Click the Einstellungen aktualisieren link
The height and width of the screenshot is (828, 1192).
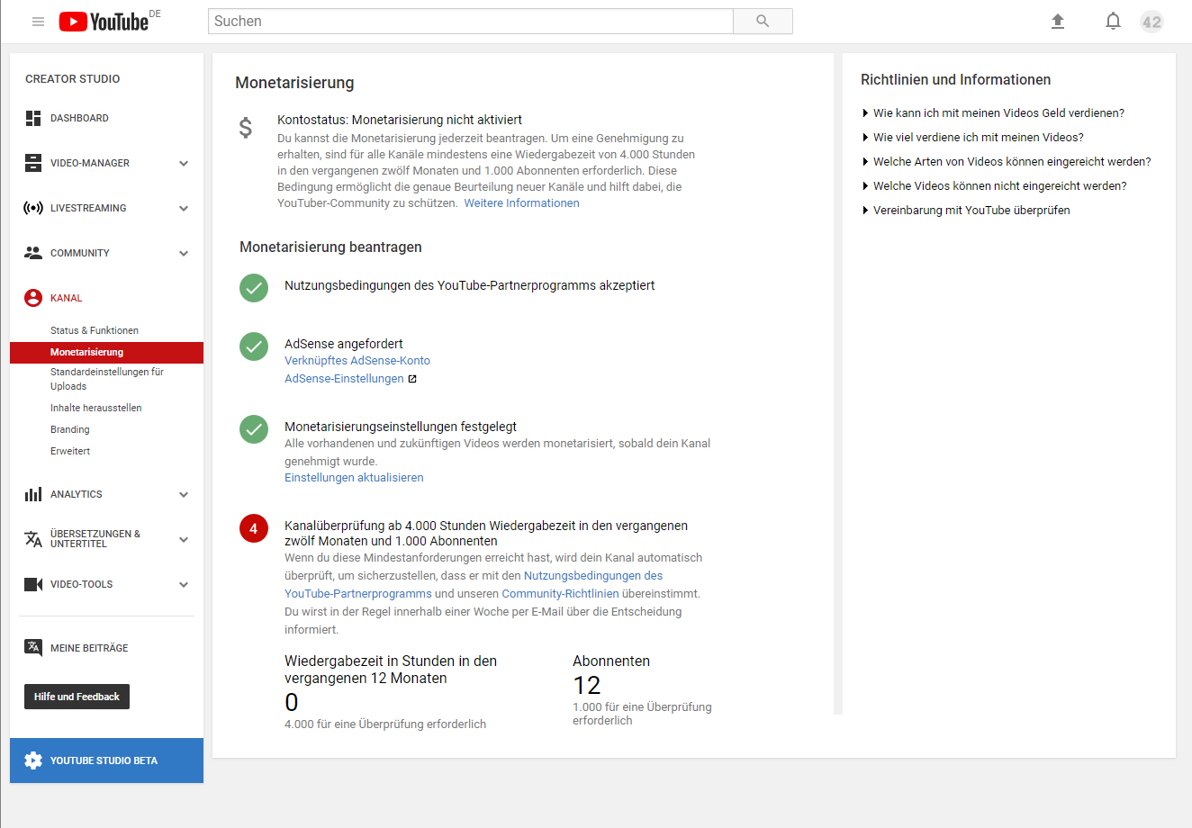[354, 478]
